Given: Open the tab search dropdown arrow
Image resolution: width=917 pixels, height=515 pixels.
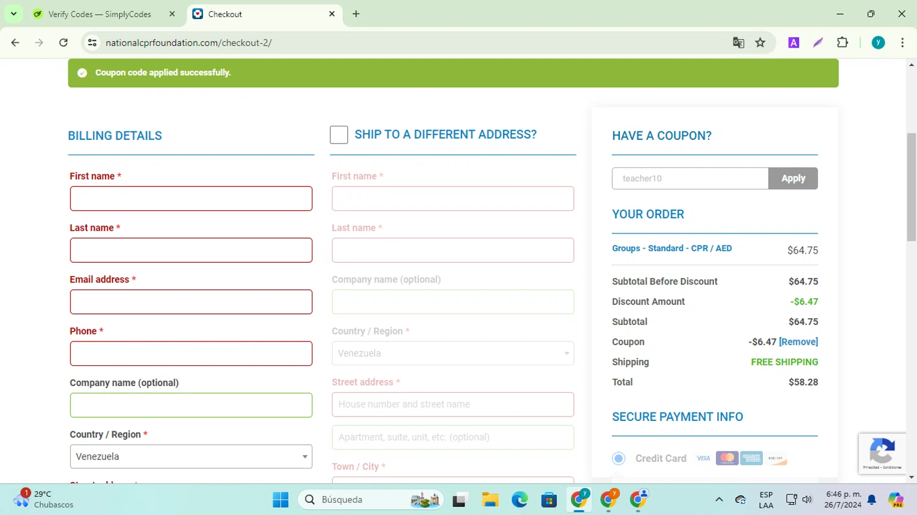Looking at the screenshot, I should [x=13, y=13].
